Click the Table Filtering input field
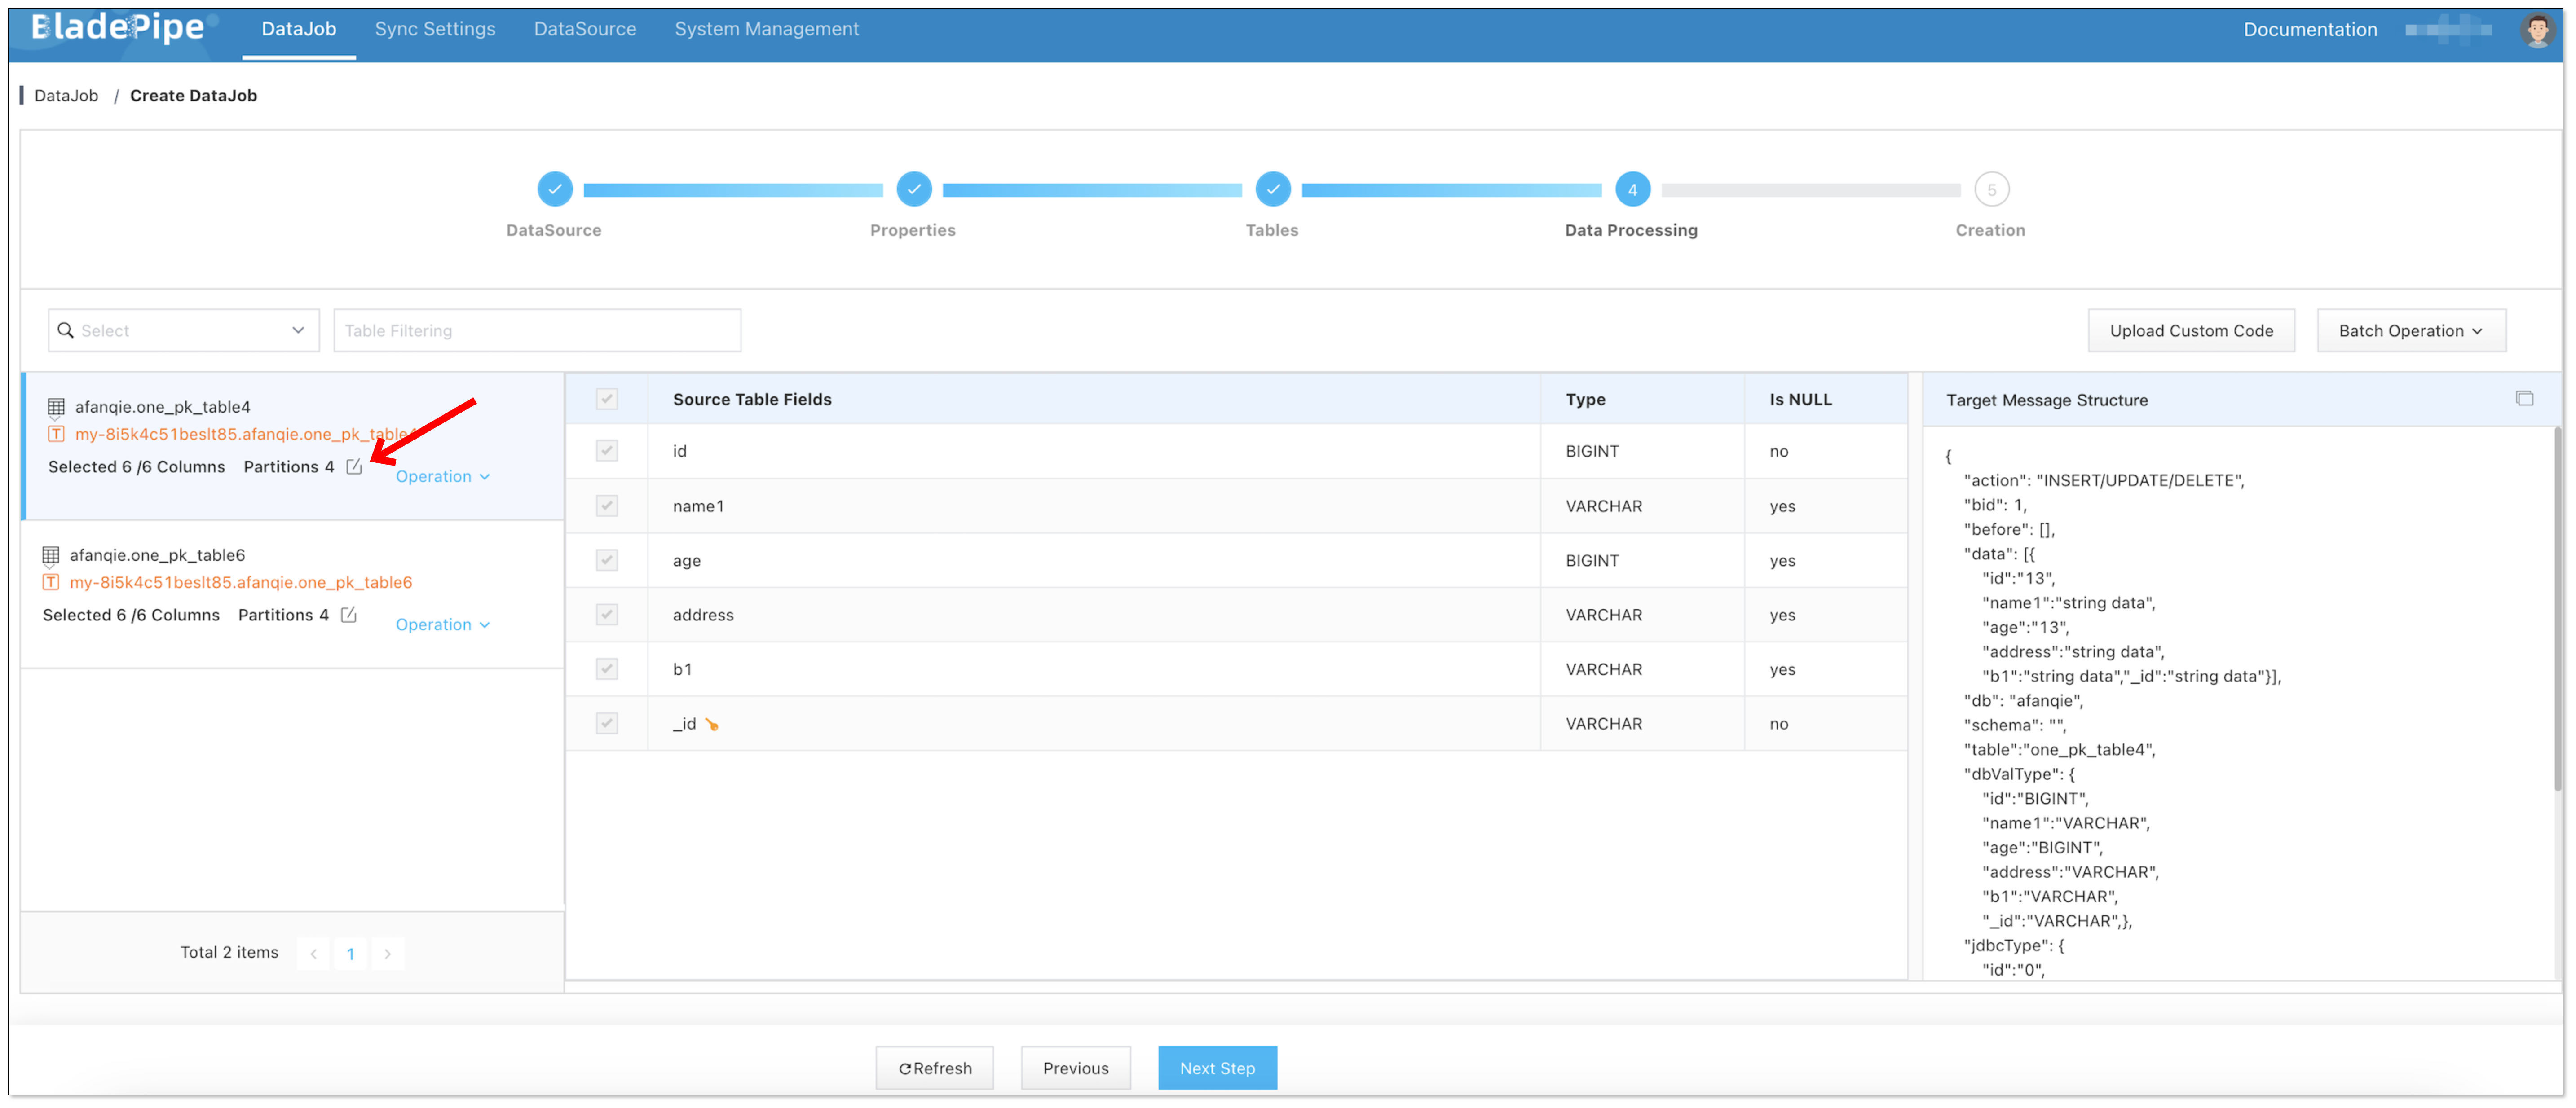The height and width of the screenshot is (1108, 2576). point(537,331)
